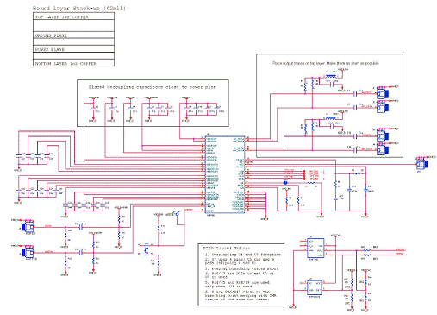The image size is (437, 315).
Task: Select the six-pin oscillator IC near bottom right
Action: [315, 249]
